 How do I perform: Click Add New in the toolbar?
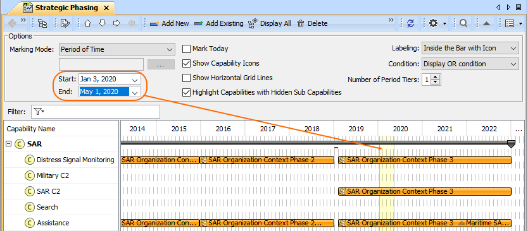click(x=170, y=23)
